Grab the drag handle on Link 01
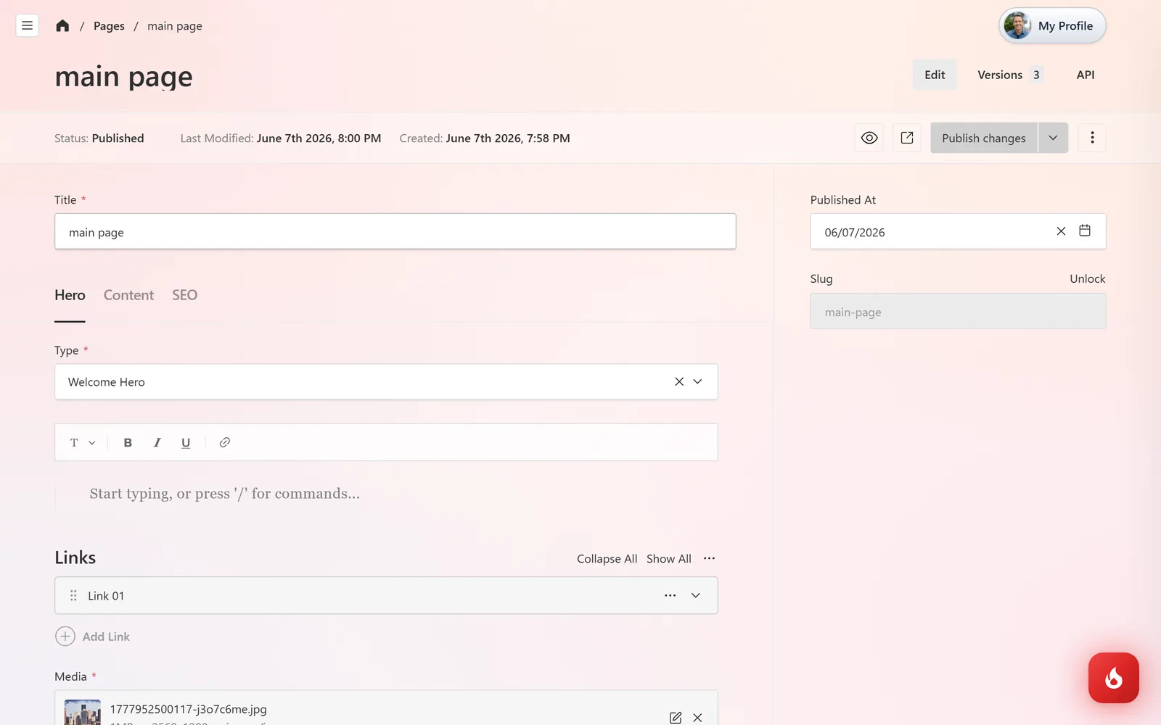Screen dimensions: 1161x725 tap(73, 595)
